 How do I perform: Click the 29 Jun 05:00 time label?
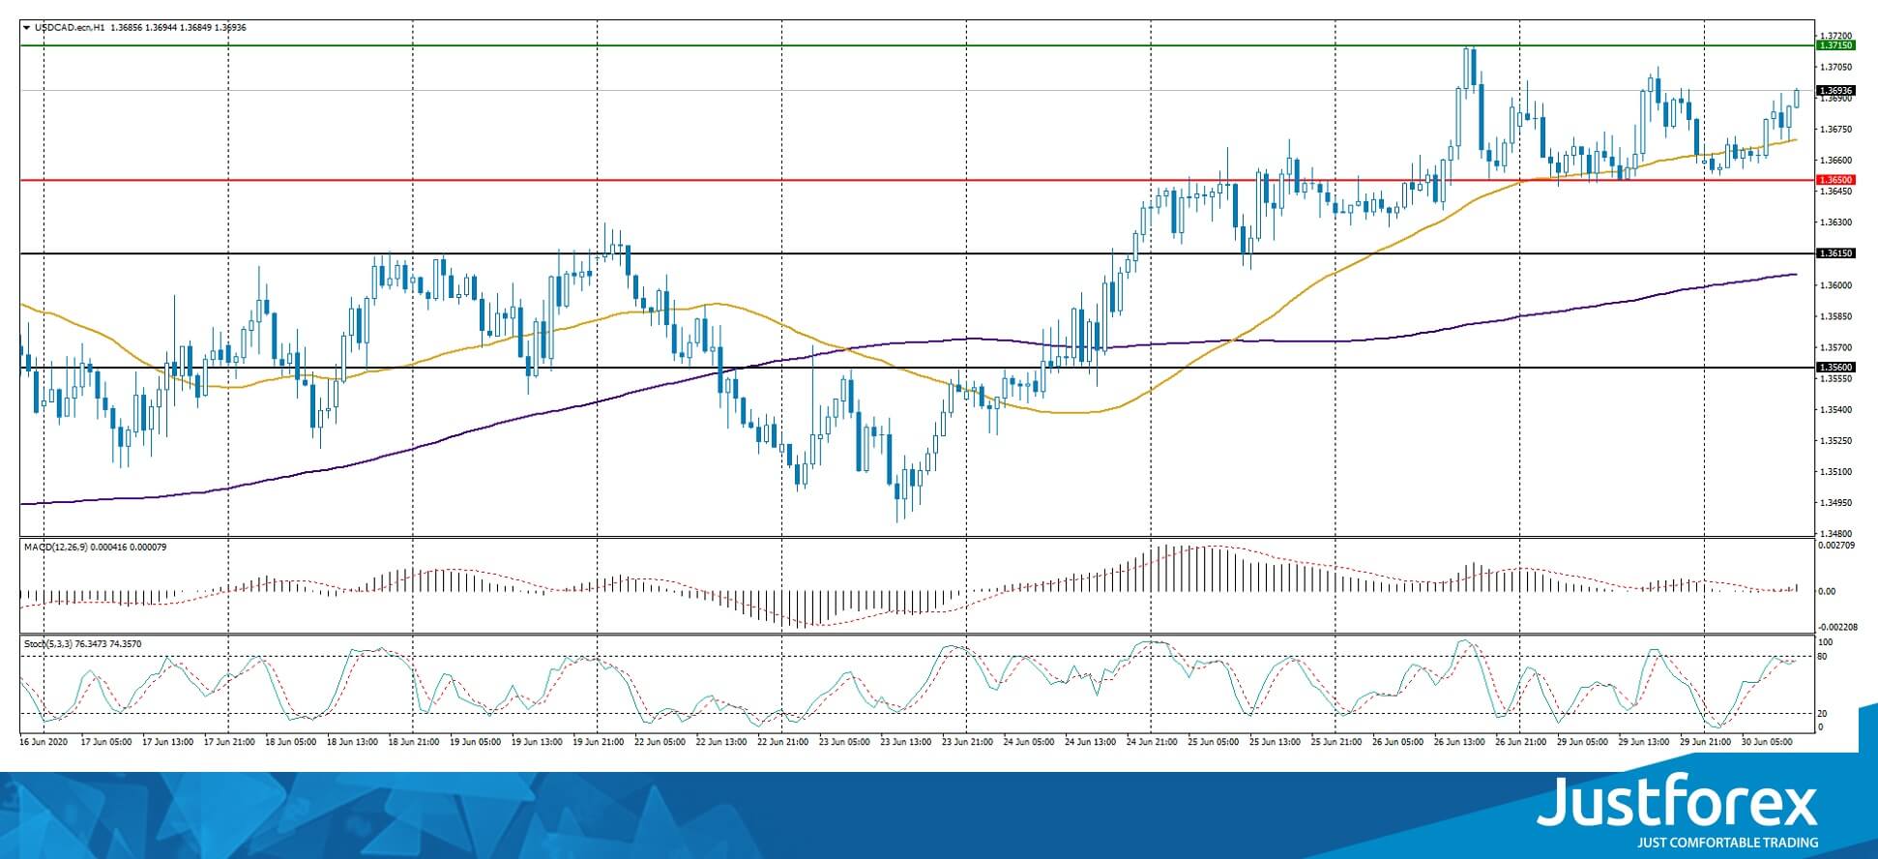point(1582,742)
